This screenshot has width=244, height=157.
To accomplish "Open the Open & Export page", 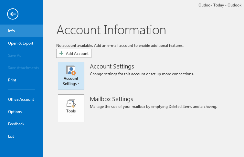I will (x=21, y=43).
